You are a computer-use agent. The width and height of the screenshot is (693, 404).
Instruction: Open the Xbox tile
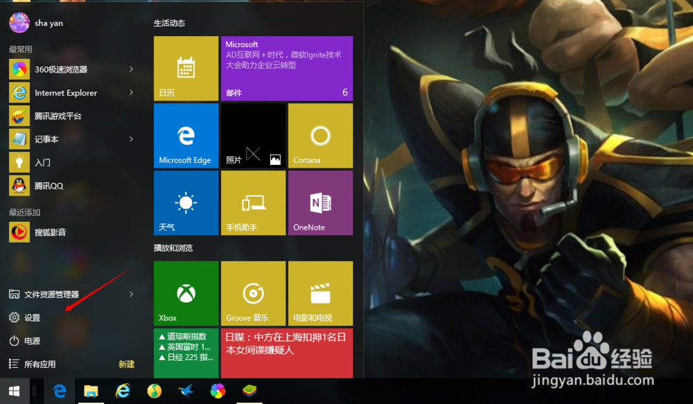pyautogui.click(x=186, y=294)
